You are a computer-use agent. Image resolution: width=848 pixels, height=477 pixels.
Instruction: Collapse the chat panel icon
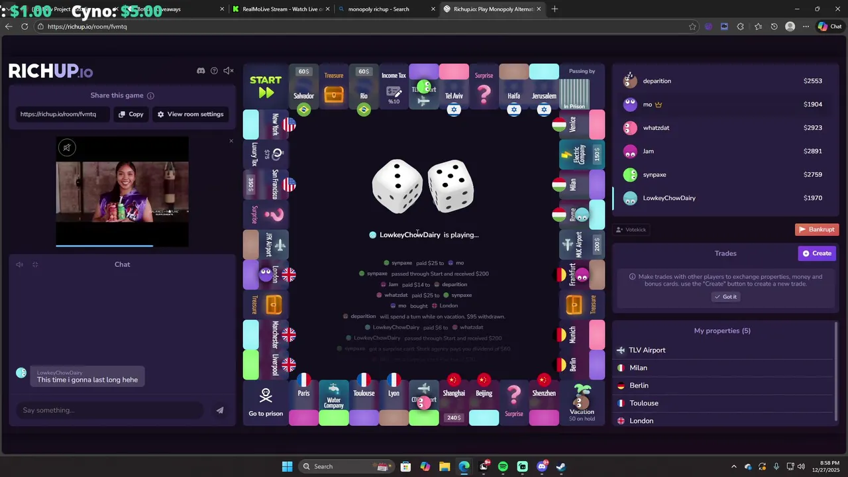pyautogui.click(x=35, y=264)
